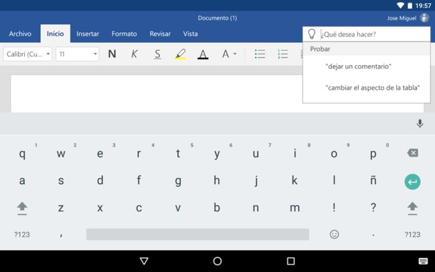
Task: Open the Vista tab
Action: click(x=190, y=34)
